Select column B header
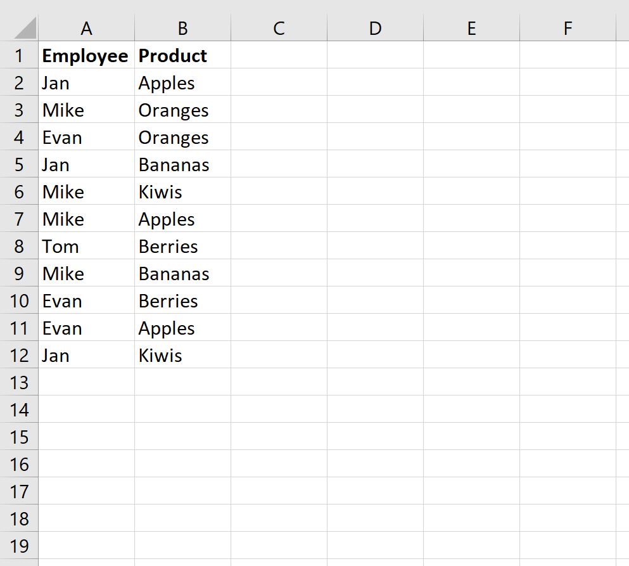This screenshot has height=566, width=629. click(182, 28)
